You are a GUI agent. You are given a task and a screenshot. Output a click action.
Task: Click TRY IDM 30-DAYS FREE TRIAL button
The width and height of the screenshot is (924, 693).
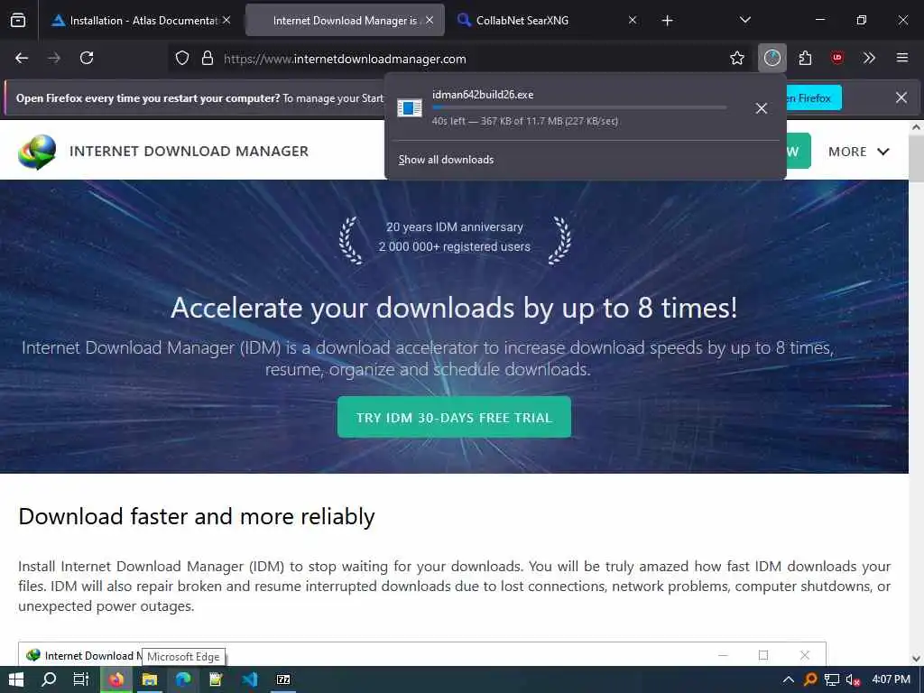[454, 417]
